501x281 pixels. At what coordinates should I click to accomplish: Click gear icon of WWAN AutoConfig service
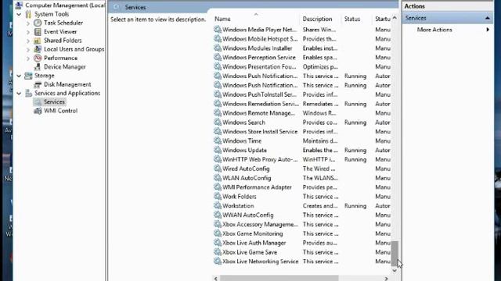[x=218, y=215]
